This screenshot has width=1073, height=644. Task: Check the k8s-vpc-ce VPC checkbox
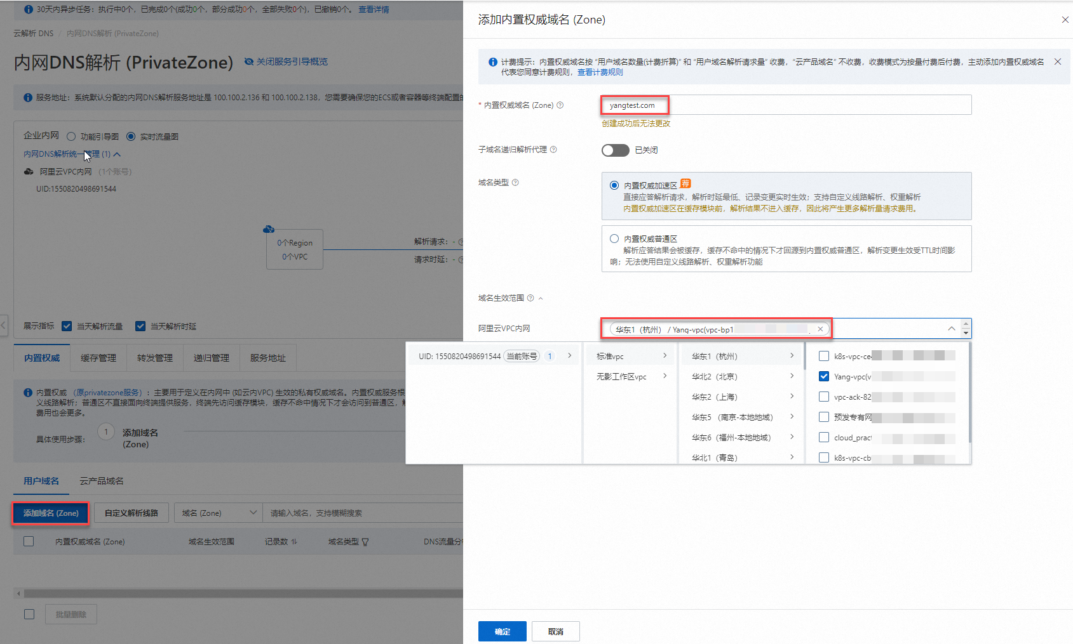(824, 356)
